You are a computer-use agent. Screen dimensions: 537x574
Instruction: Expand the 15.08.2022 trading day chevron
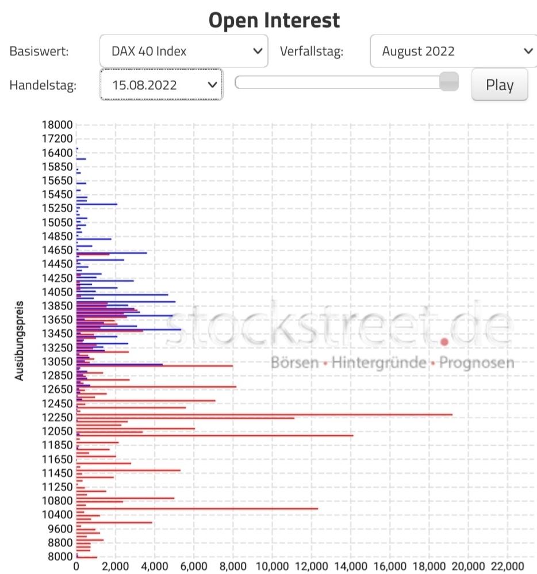click(213, 85)
